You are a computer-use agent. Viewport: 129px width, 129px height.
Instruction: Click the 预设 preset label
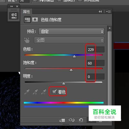click(x=32, y=32)
